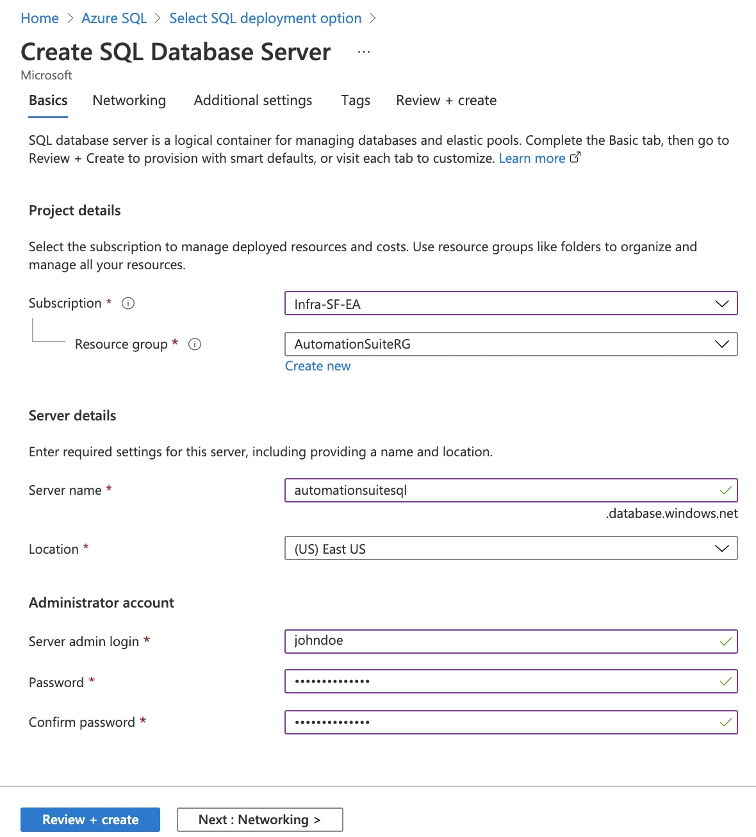
Task: Navigate to the Azure SQL breadcrumb
Action: [114, 19]
